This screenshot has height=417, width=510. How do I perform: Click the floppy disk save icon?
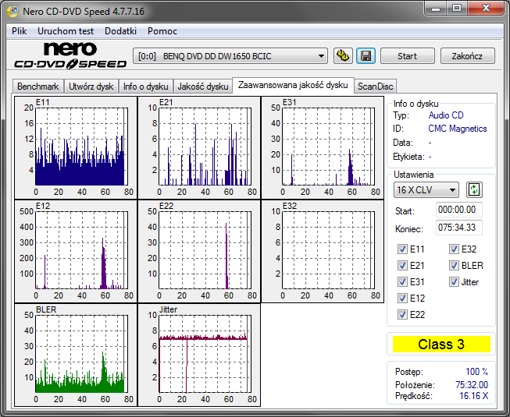tap(366, 56)
